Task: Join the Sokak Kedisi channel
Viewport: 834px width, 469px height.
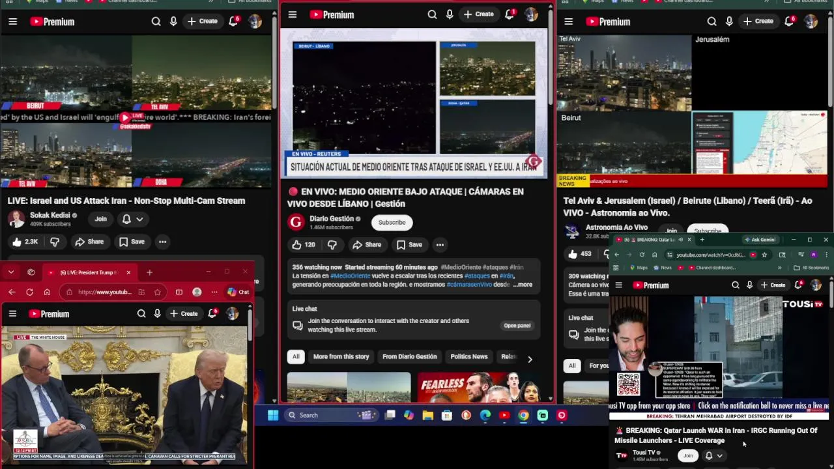Action: (100, 219)
